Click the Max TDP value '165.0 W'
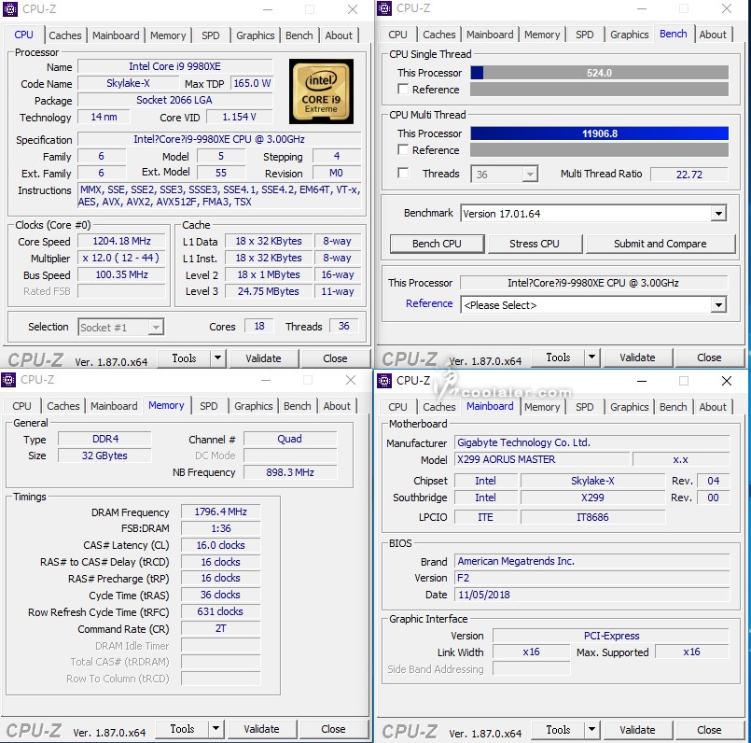This screenshot has width=751, height=743. click(252, 83)
